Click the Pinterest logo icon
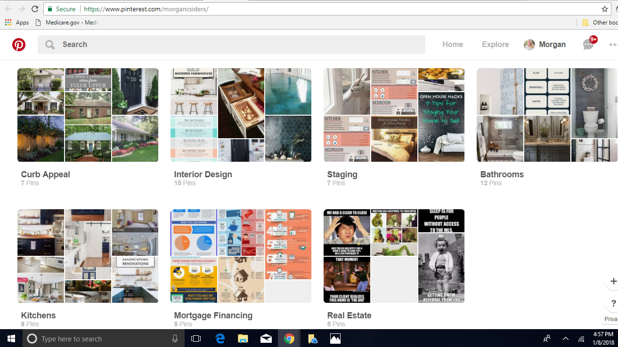Image resolution: width=618 pixels, height=347 pixels. pos(19,44)
